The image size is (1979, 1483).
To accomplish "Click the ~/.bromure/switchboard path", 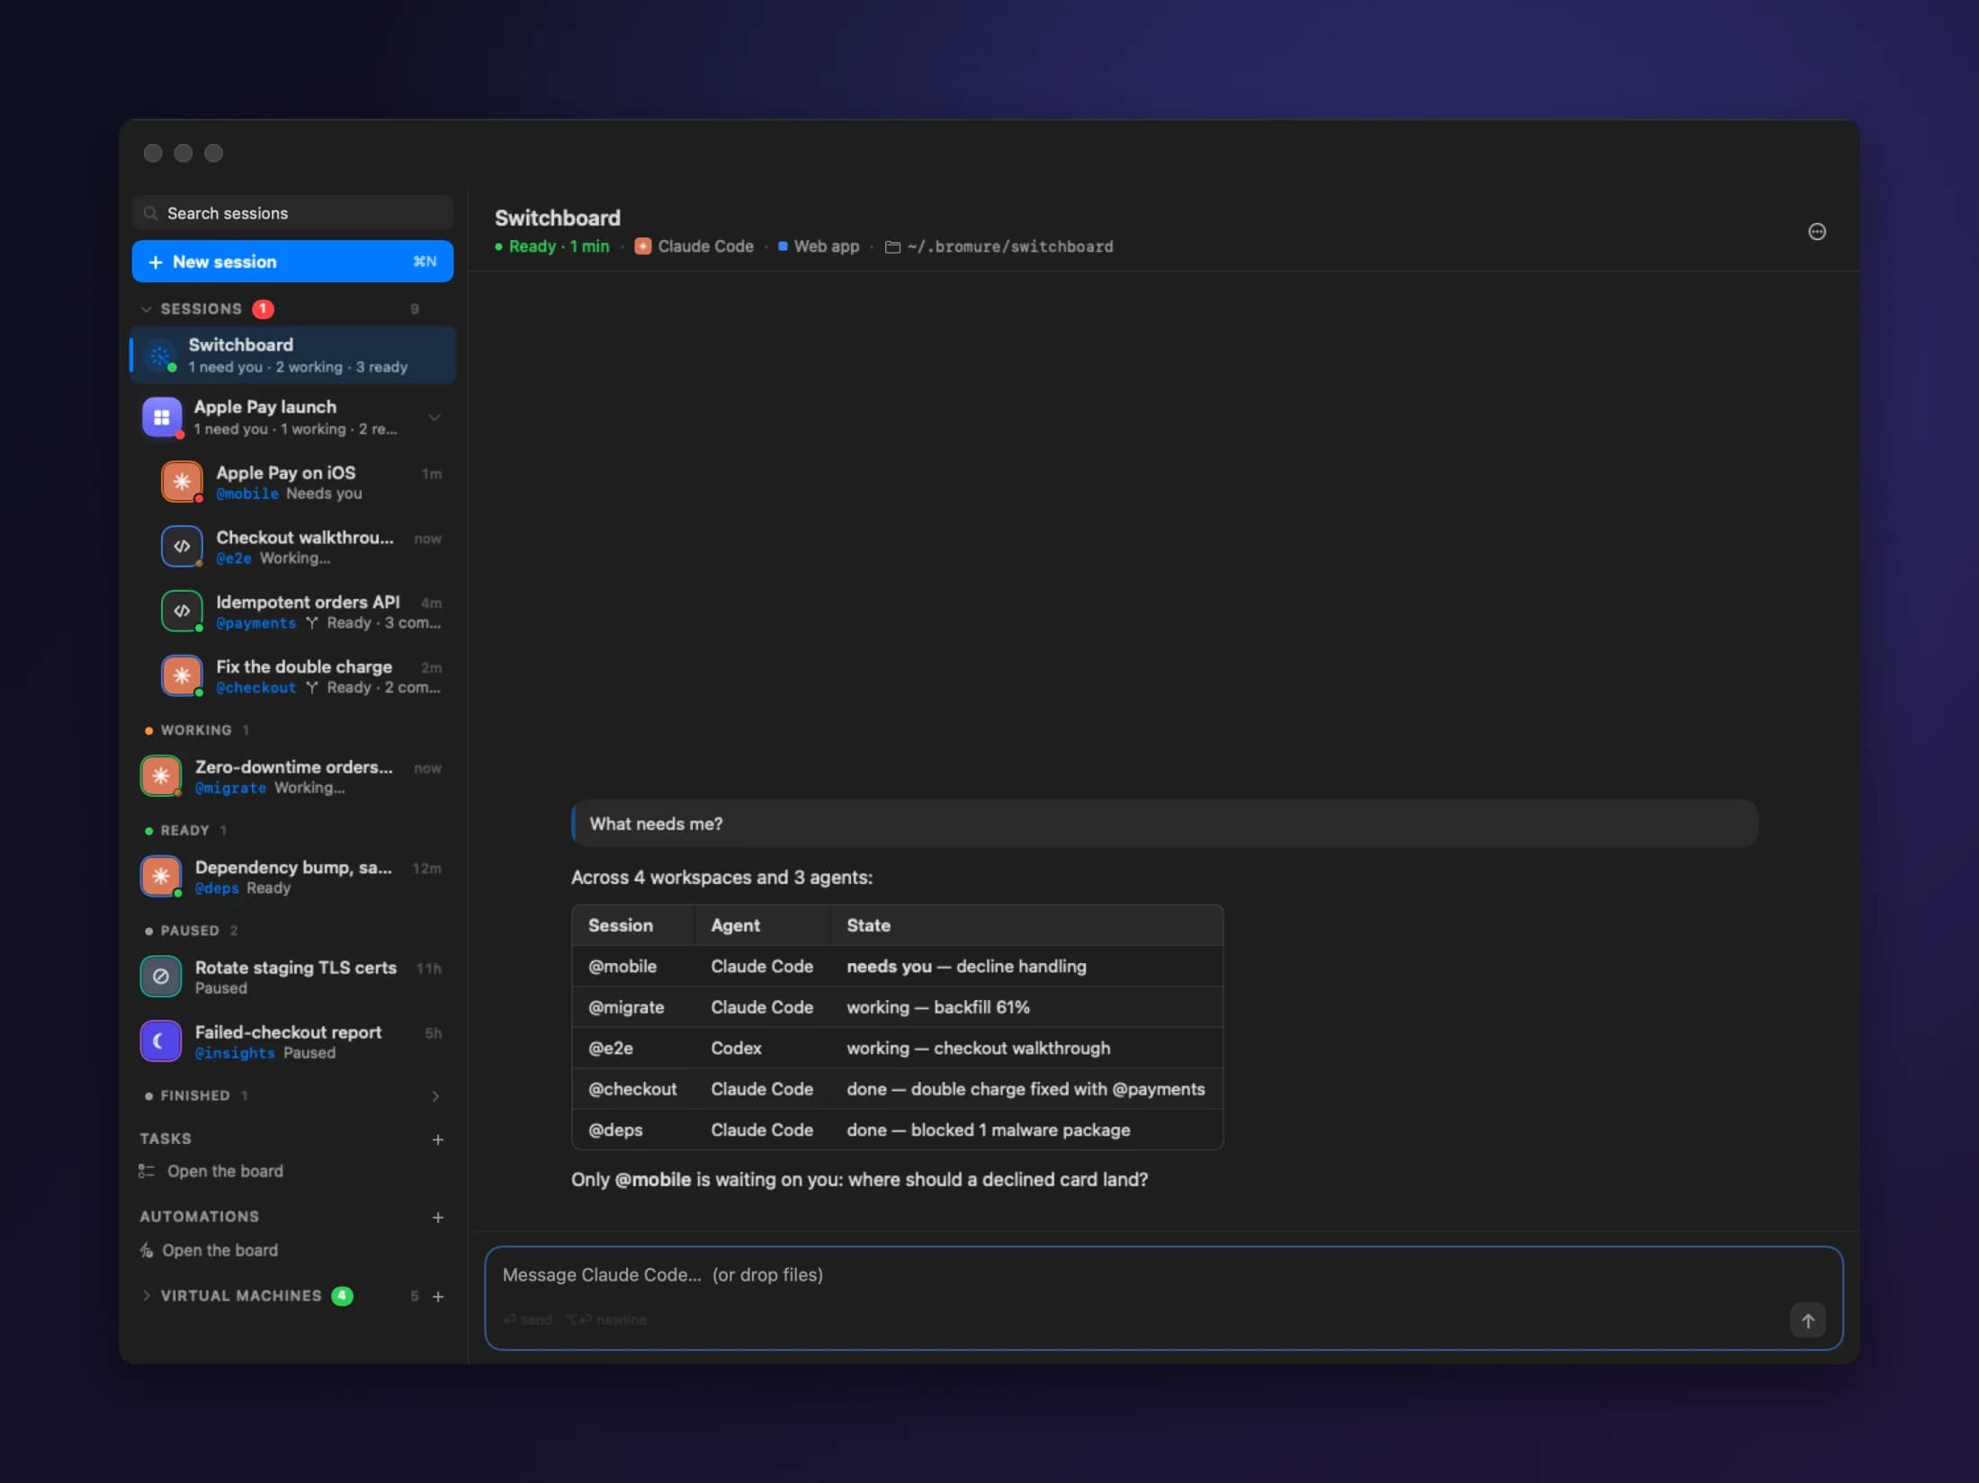I will (1010, 246).
